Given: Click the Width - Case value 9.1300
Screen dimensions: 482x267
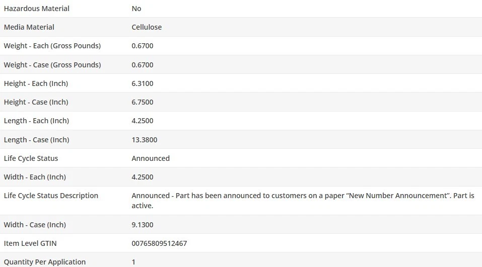Looking at the screenshot, I should 143,225.
